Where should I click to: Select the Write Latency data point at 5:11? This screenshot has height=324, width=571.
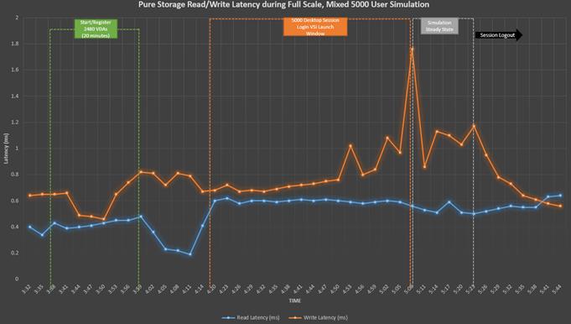click(424, 166)
